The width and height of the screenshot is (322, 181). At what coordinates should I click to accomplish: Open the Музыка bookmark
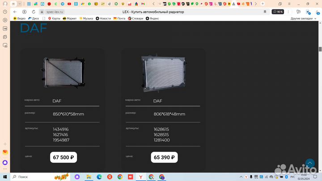(86, 18)
